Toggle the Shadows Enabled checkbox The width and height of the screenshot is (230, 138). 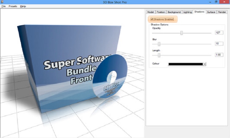pos(152,19)
